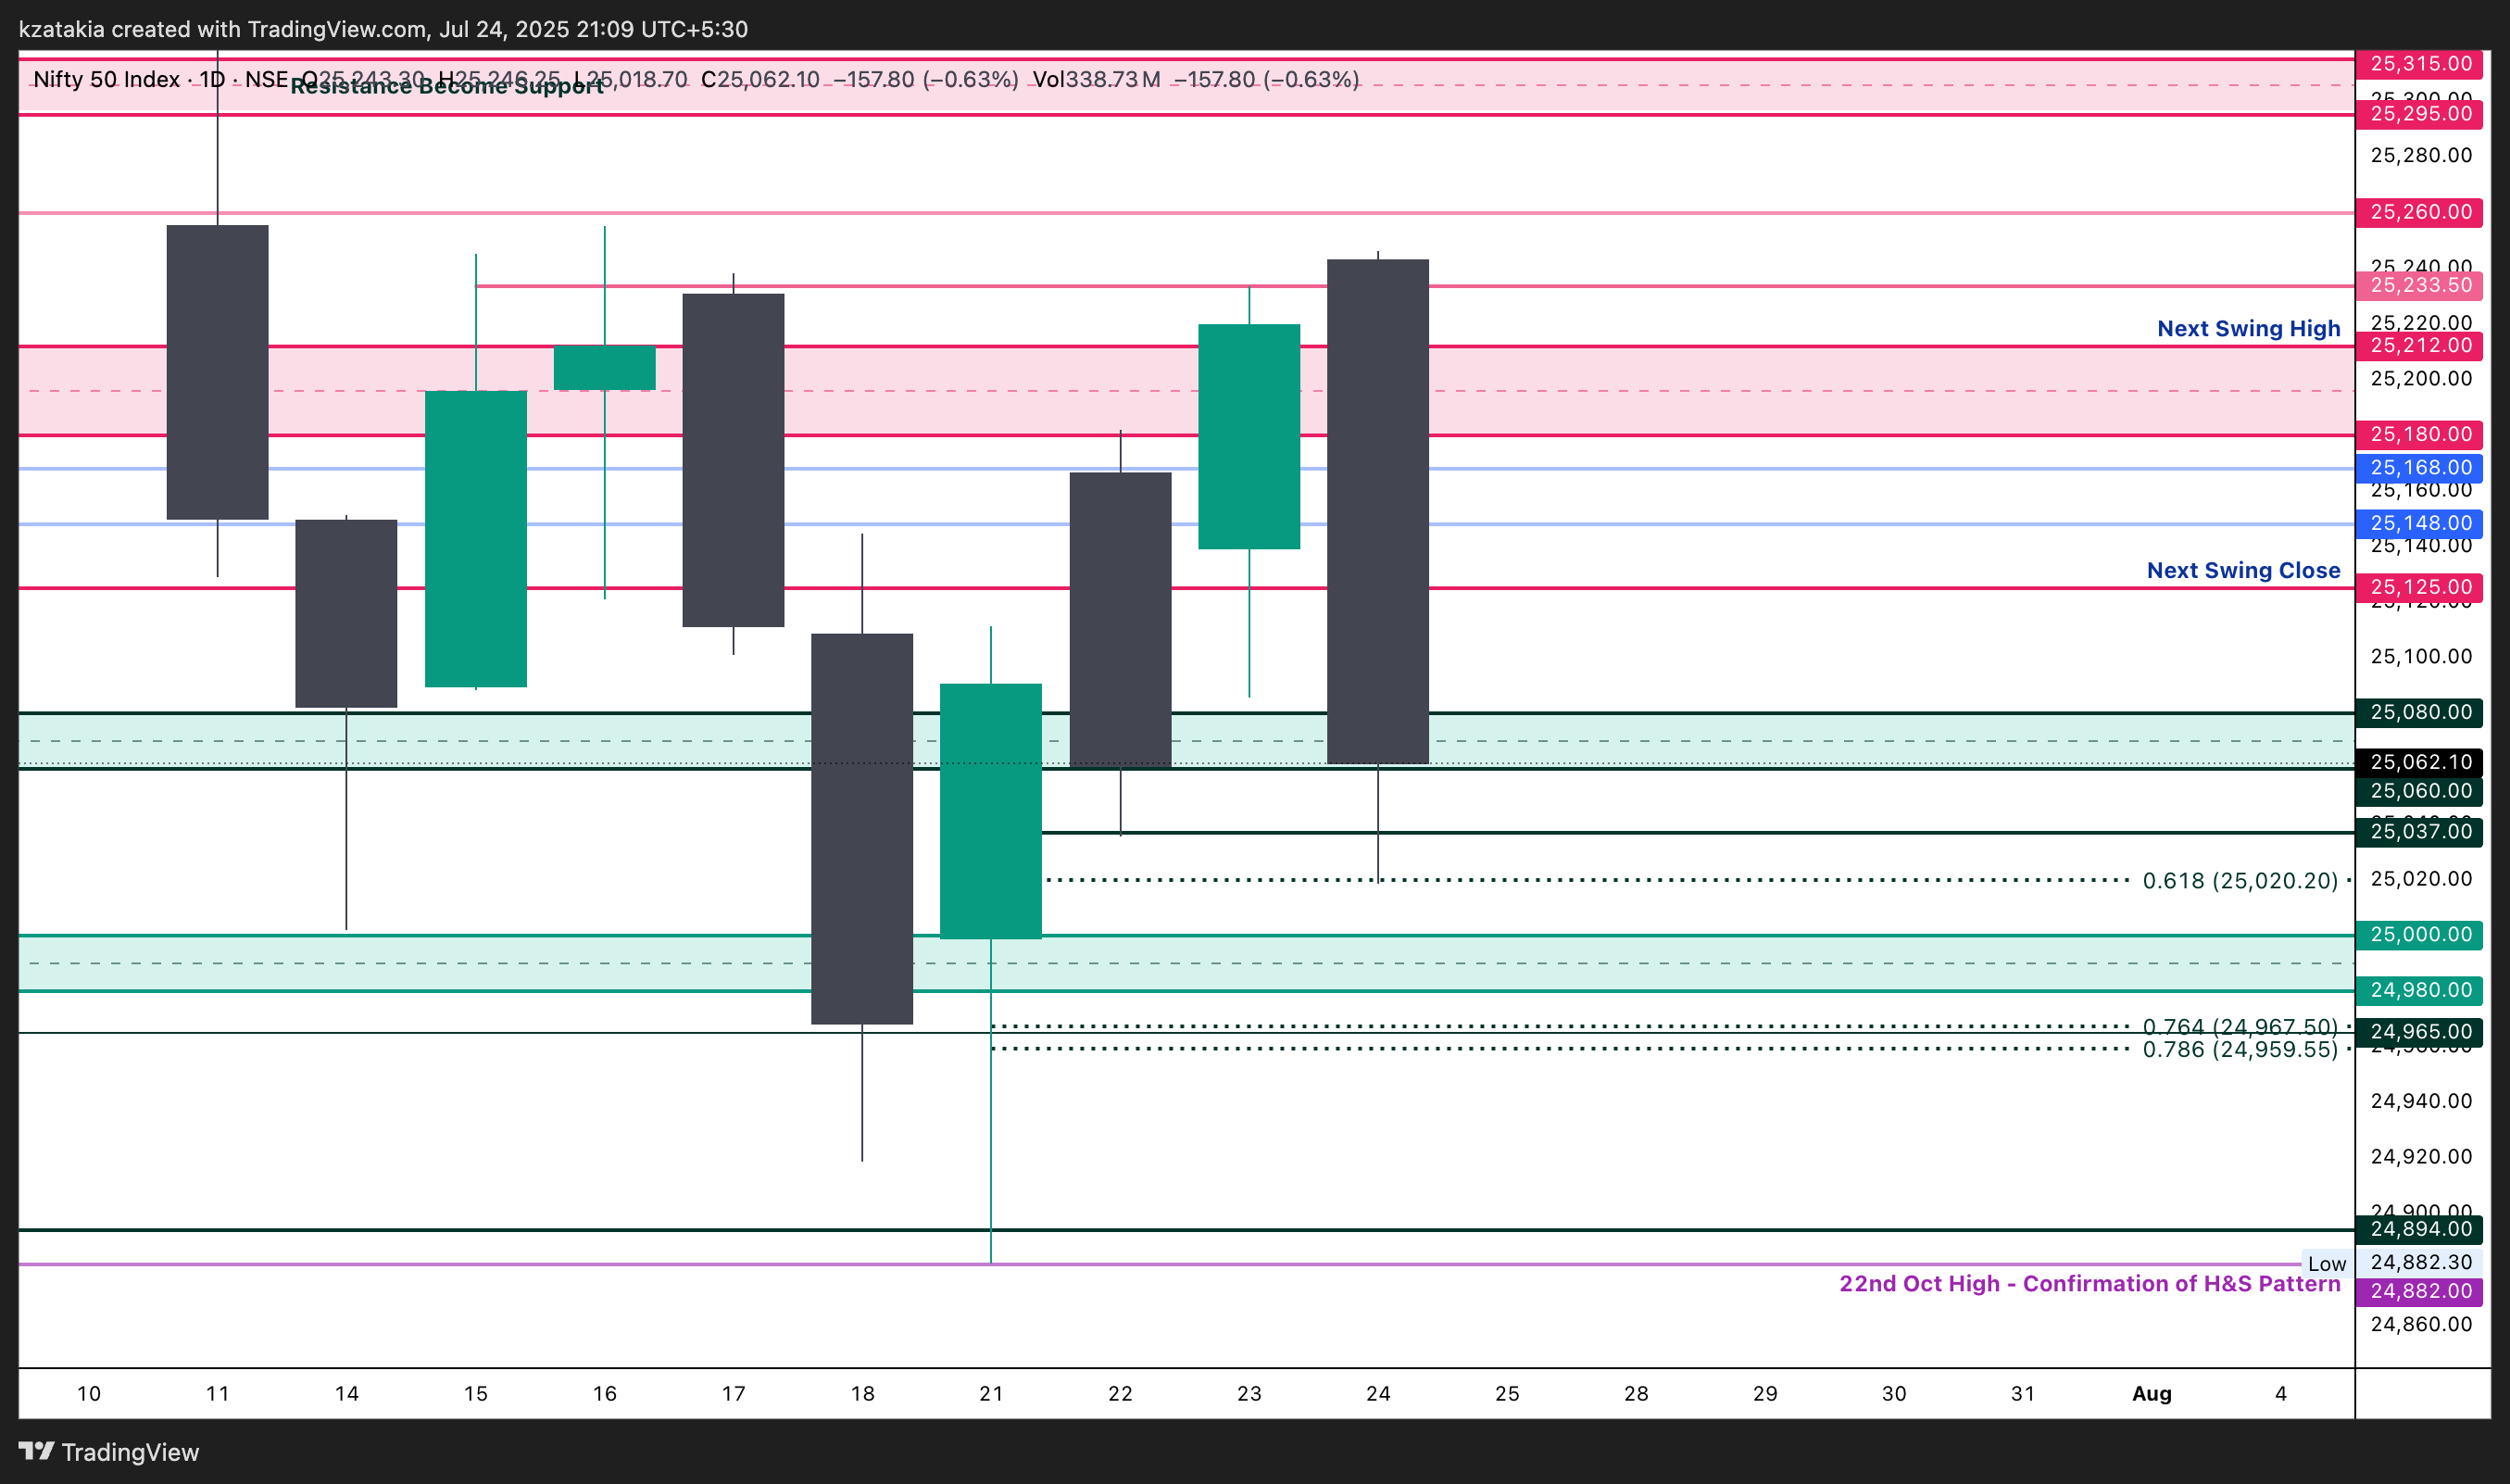The width and height of the screenshot is (2510, 1484).
Task: Click the Vol 338.73 M readout
Action: [x=1096, y=79]
